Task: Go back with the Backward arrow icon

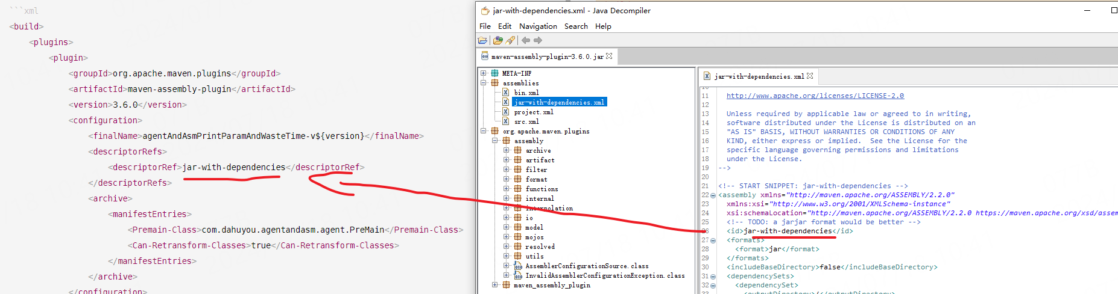Action: coord(526,40)
